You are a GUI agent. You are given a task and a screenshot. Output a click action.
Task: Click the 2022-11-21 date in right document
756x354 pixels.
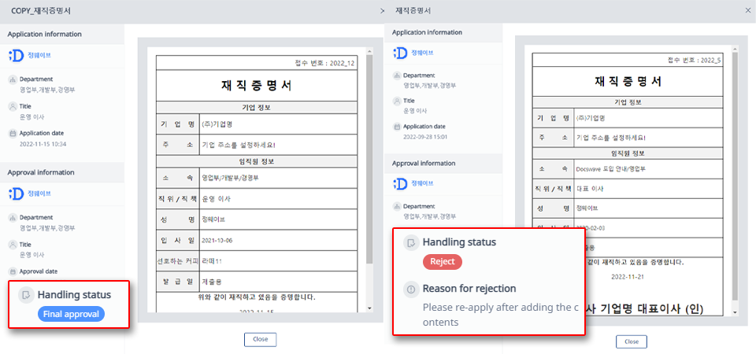[x=628, y=278]
